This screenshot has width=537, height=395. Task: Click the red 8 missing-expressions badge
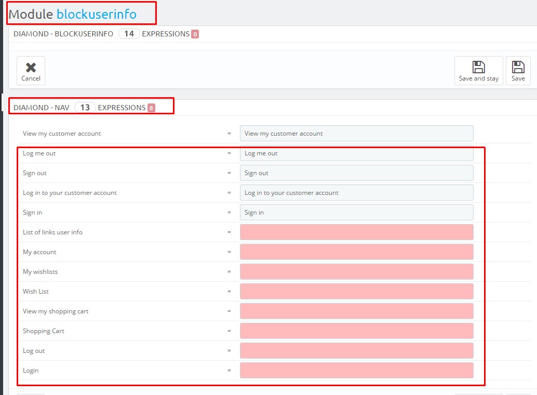(x=151, y=108)
